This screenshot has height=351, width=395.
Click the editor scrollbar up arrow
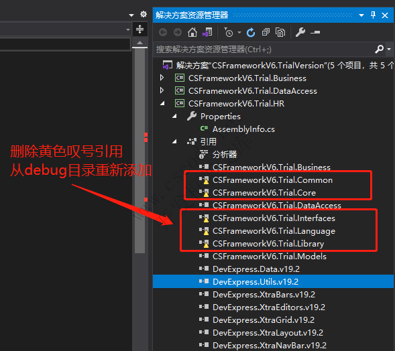139,43
